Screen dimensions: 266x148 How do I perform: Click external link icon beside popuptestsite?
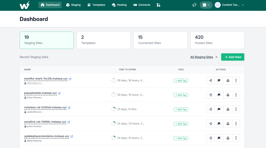[x=59, y=93]
